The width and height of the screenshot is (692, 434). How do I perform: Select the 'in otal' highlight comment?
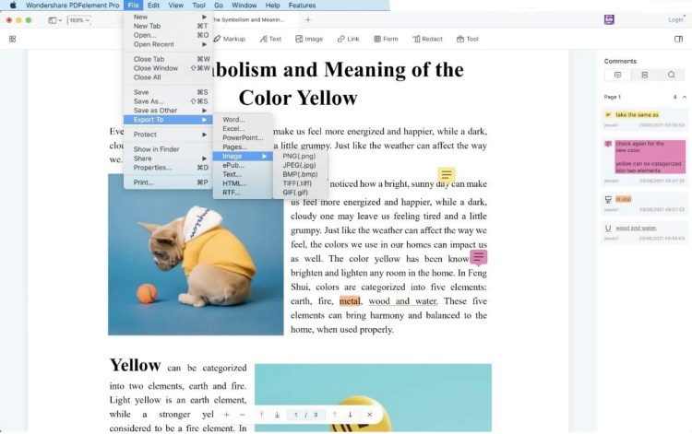click(x=644, y=204)
